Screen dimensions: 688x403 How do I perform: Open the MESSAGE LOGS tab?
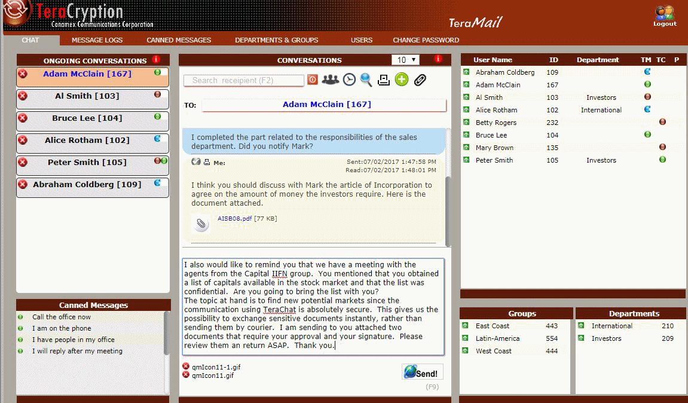97,40
